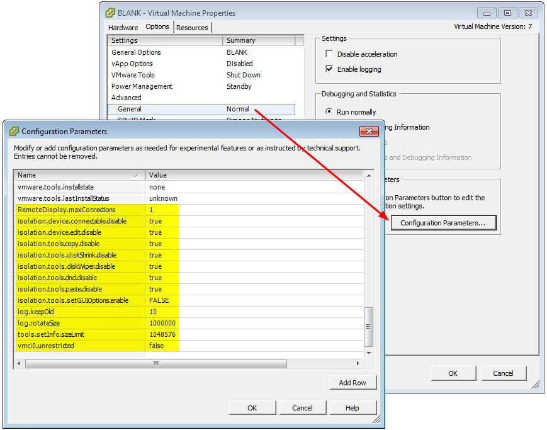Open Help in Configuration Parameters dialog

352,408
